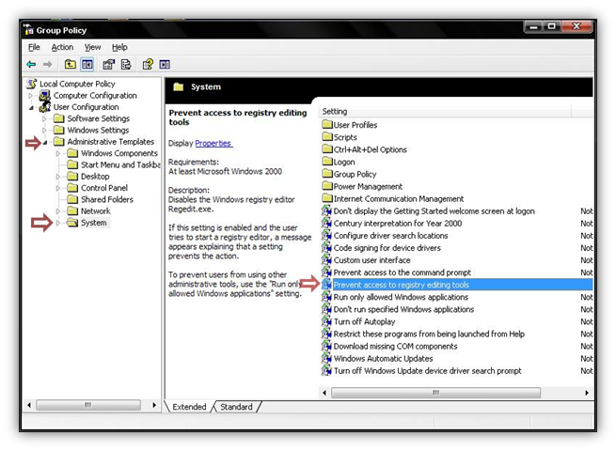The height and width of the screenshot is (451, 616).
Task: Click the icon beside Windows Automatic Updates
Action: point(326,358)
